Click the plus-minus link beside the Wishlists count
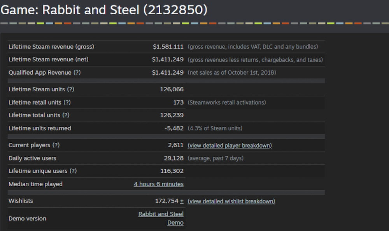This screenshot has height=231, width=389. click(182, 201)
